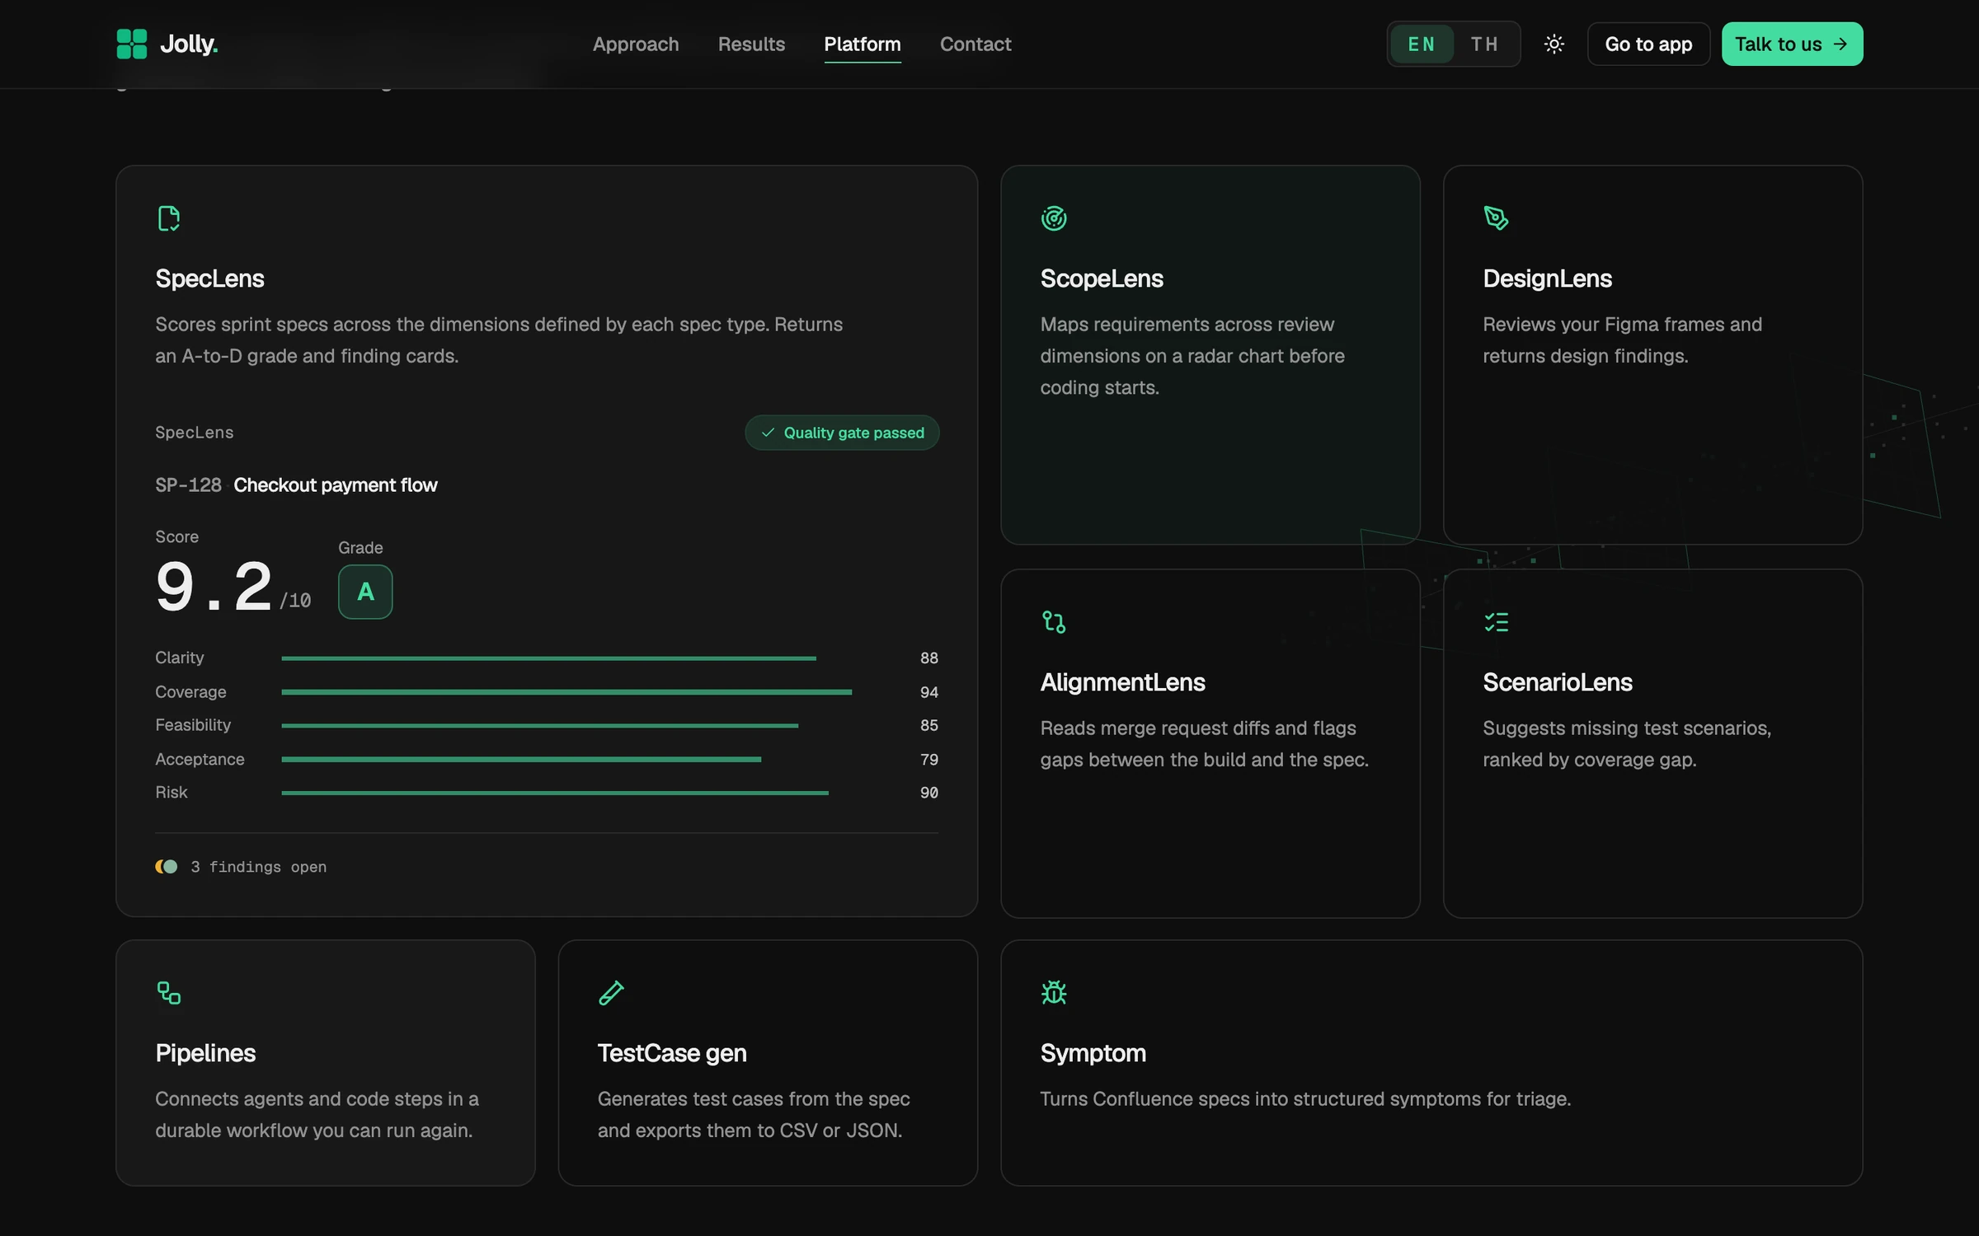Click the Feasibility score bar
Image resolution: width=1979 pixels, height=1236 pixels.
(539, 726)
